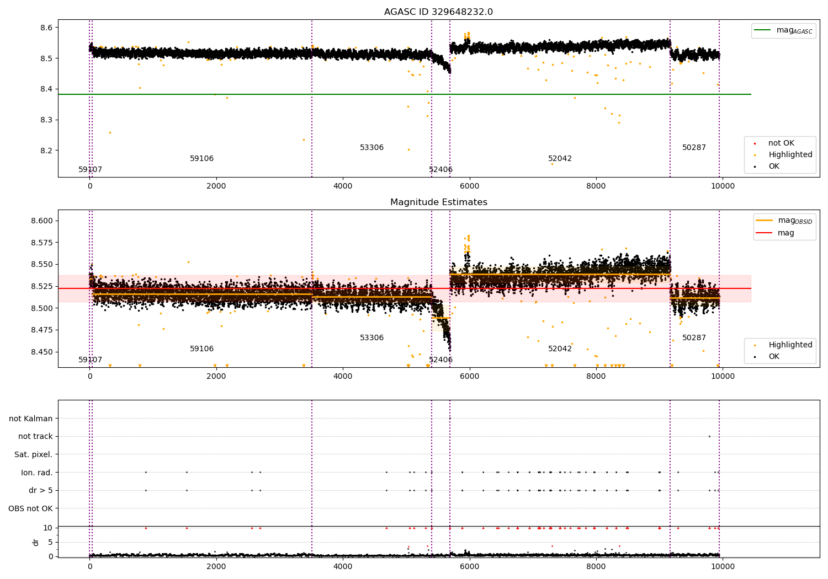
Task: Click y-axis tick 8.550 in middle plot
Action: [42, 265]
